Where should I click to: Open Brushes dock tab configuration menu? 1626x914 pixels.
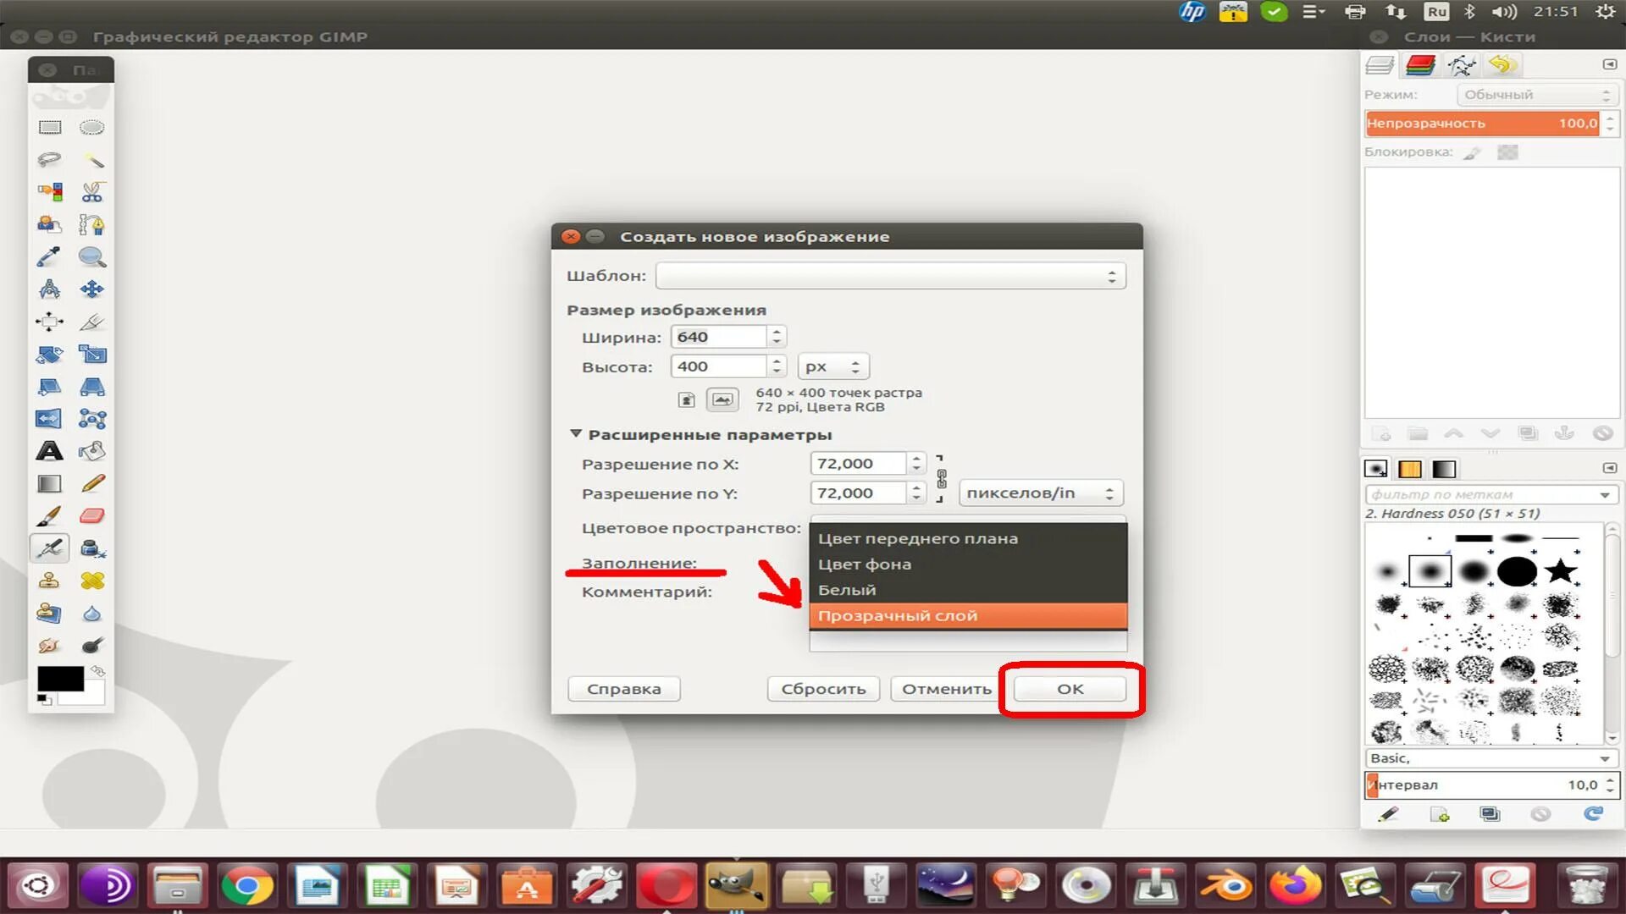tap(1609, 468)
